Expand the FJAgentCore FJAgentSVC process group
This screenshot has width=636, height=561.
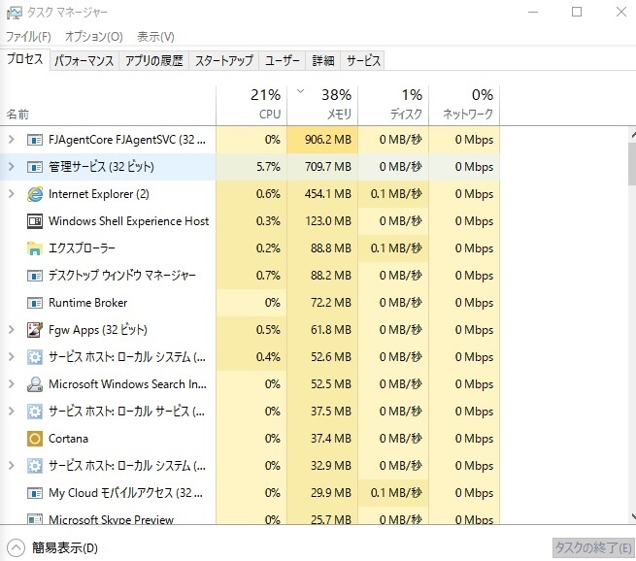pyautogui.click(x=12, y=140)
